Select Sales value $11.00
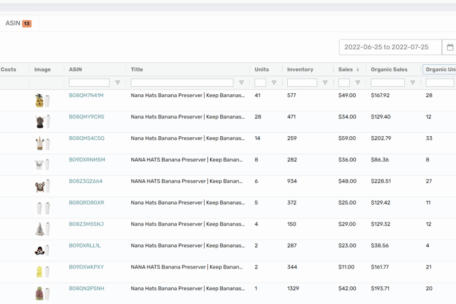Image resolution: width=456 pixels, height=304 pixels. pyautogui.click(x=347, y=267)
